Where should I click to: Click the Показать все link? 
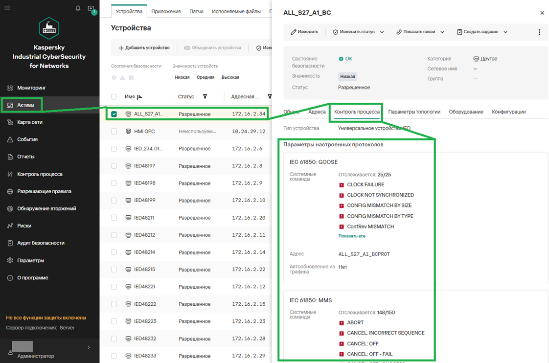(352, 236)
